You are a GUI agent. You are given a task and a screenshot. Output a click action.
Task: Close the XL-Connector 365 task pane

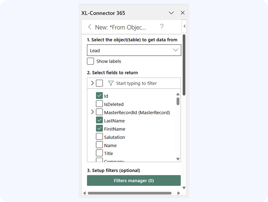tap(183, 13)
